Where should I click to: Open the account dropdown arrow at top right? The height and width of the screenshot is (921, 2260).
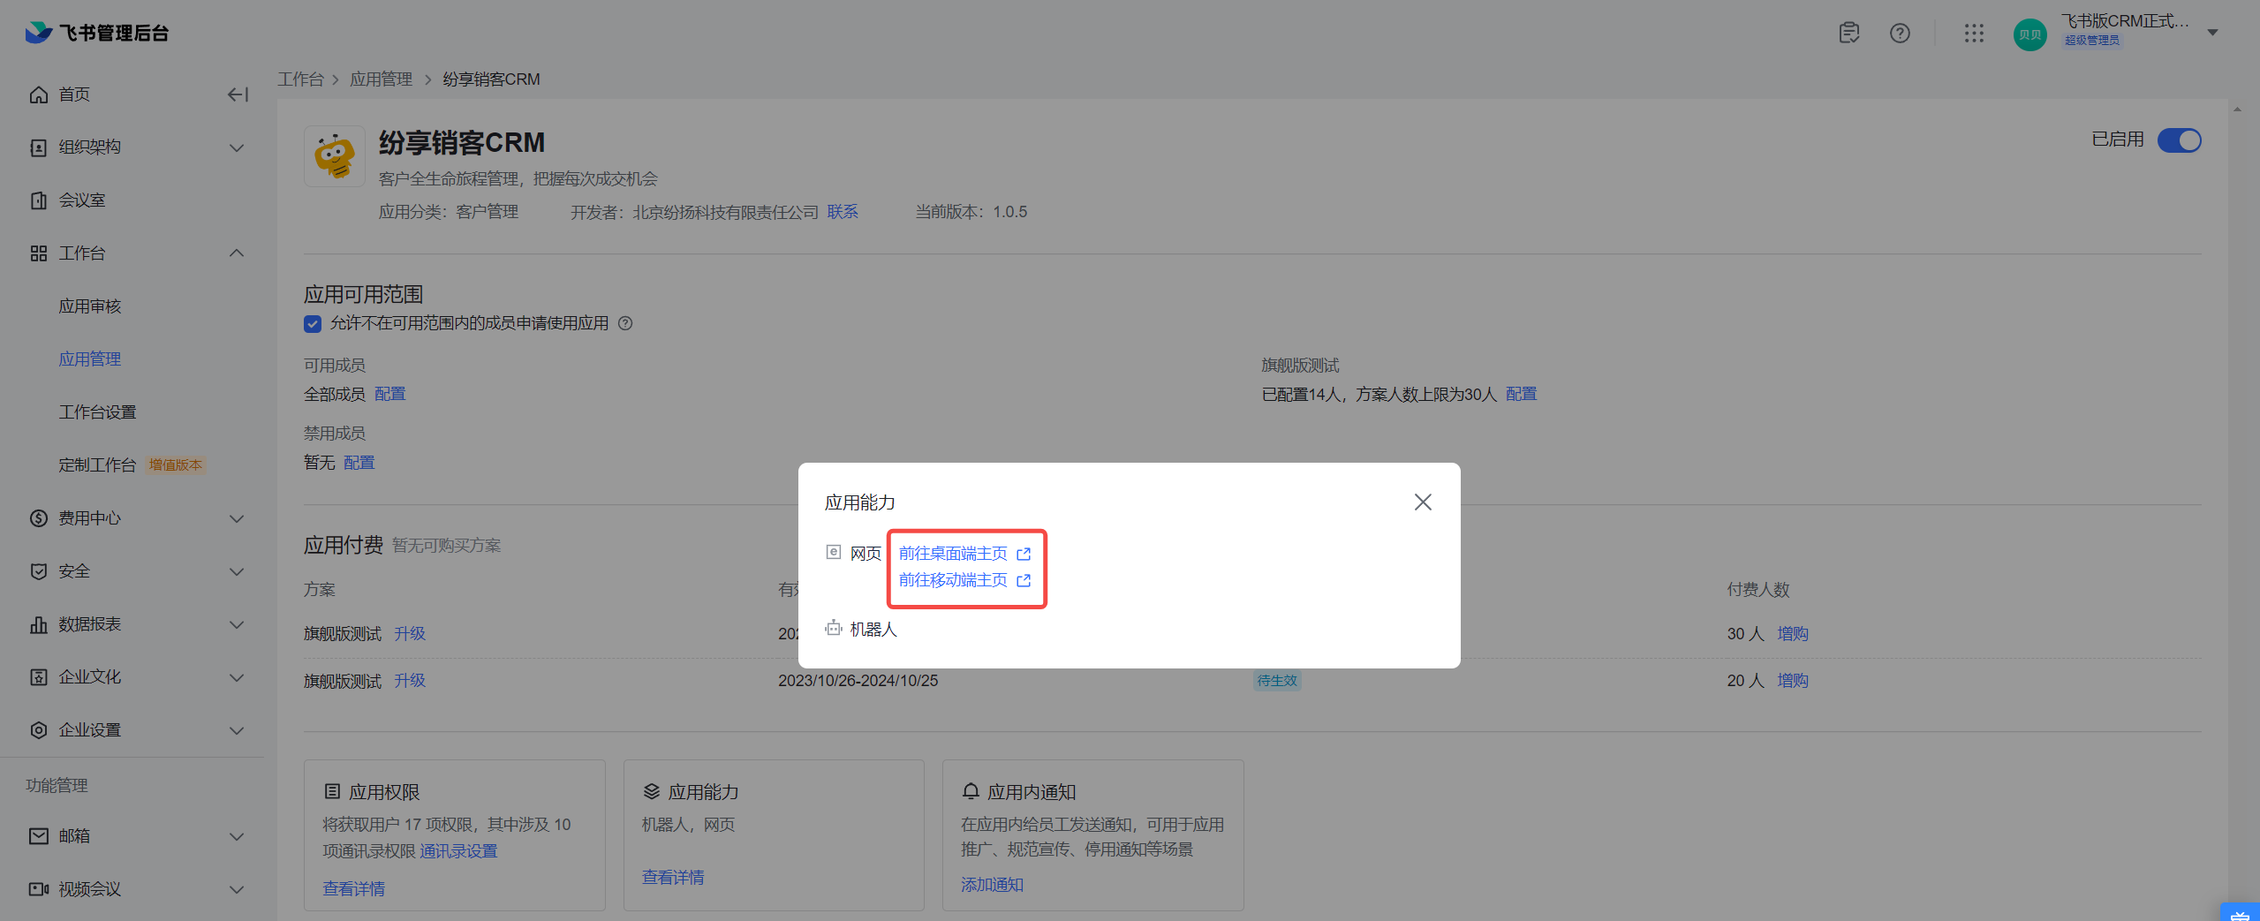2212,33
